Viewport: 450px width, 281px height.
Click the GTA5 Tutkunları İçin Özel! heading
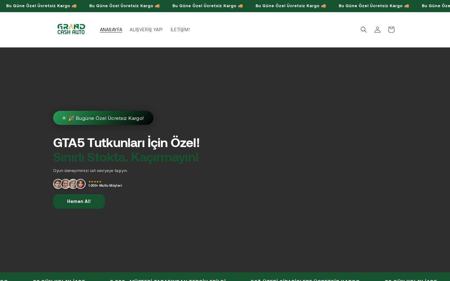126,143
